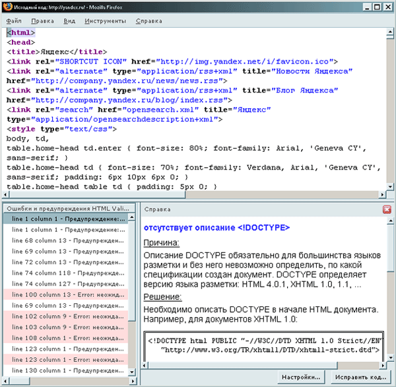This screenshot has height=387, width=396.
Task: Click the source view scroll right arrow
Action: 382,195
